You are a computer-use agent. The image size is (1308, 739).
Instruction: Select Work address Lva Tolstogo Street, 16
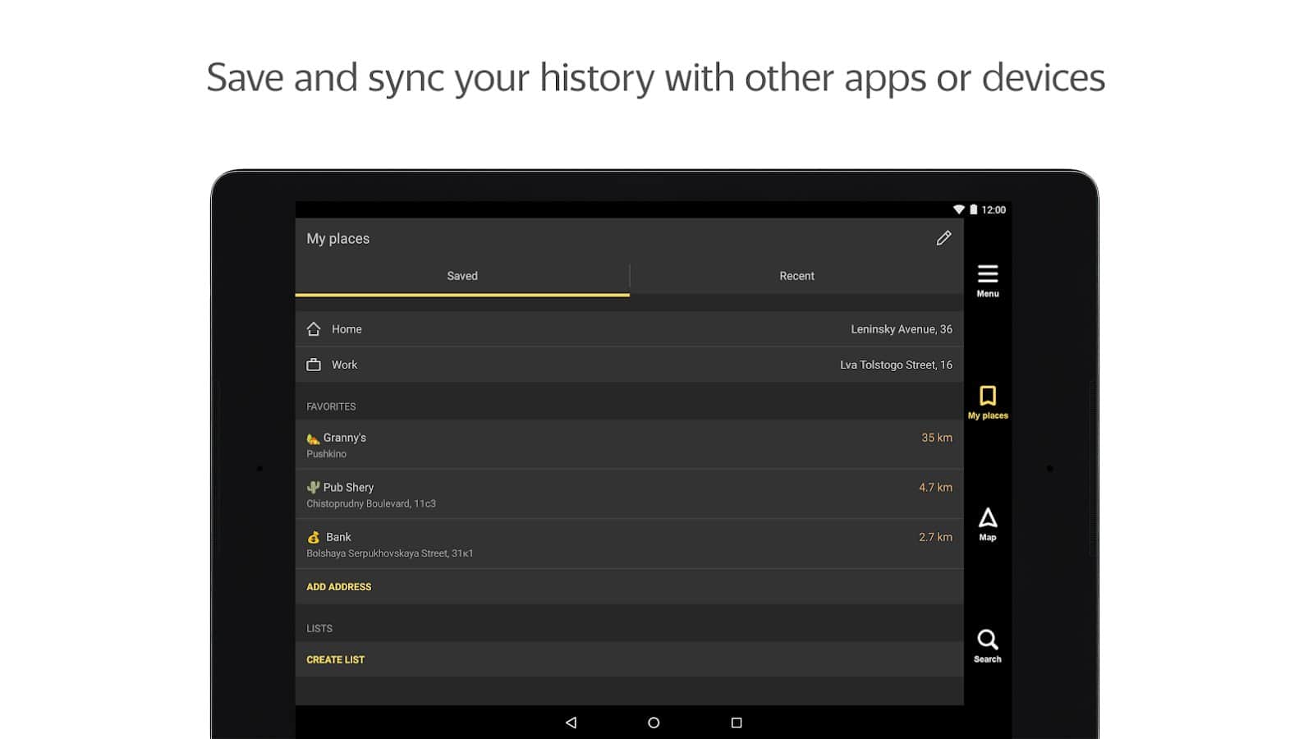pyautogui.click(x=895, y=365)
